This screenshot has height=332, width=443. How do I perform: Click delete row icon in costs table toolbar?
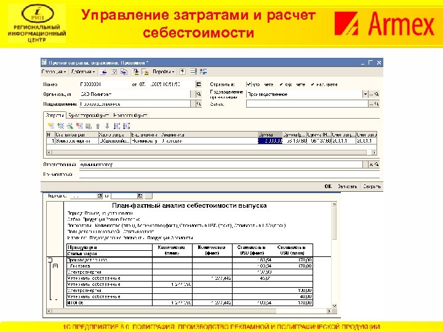(x=79, y=126)
